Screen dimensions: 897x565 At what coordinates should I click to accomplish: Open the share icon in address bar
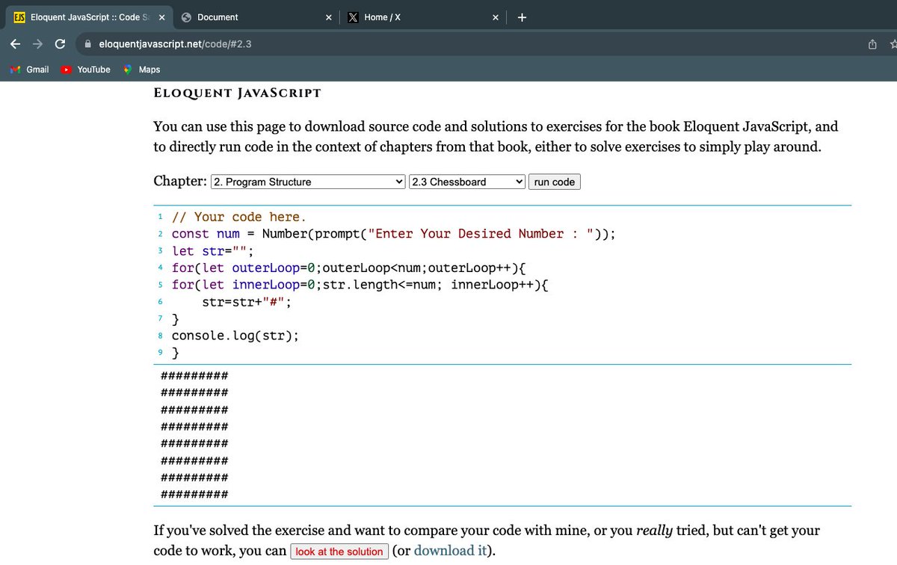(x=872, y=44)
